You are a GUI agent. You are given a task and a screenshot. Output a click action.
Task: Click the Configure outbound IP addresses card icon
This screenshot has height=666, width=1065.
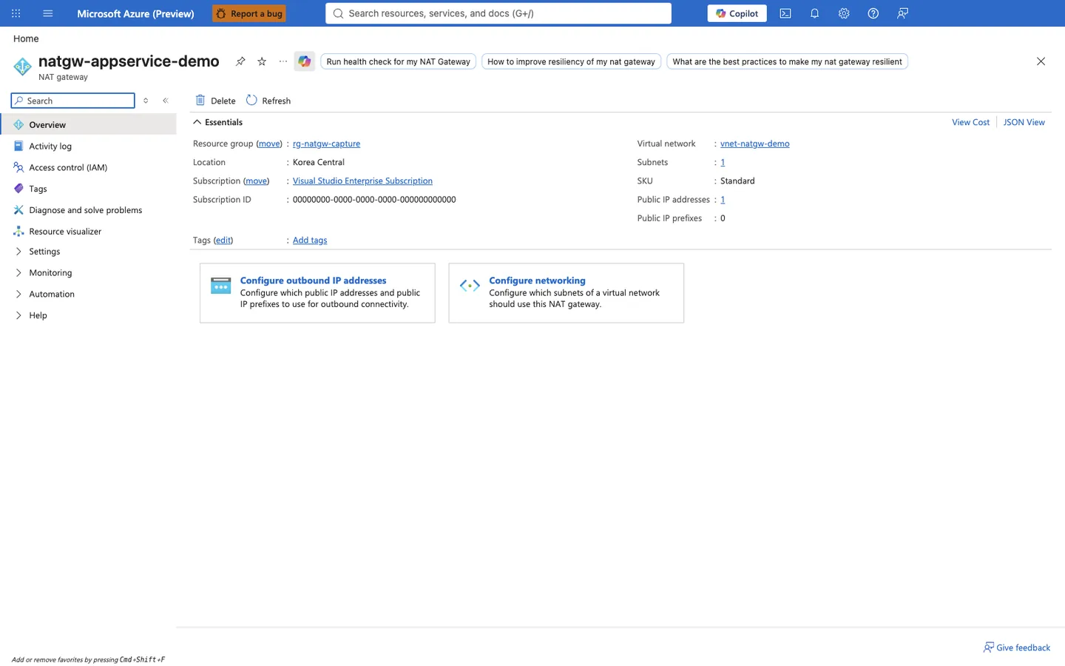[221, 286]
